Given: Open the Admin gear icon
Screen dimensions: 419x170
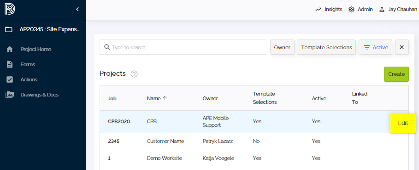Looking at the screenshot, I should [x=351, y=10].
